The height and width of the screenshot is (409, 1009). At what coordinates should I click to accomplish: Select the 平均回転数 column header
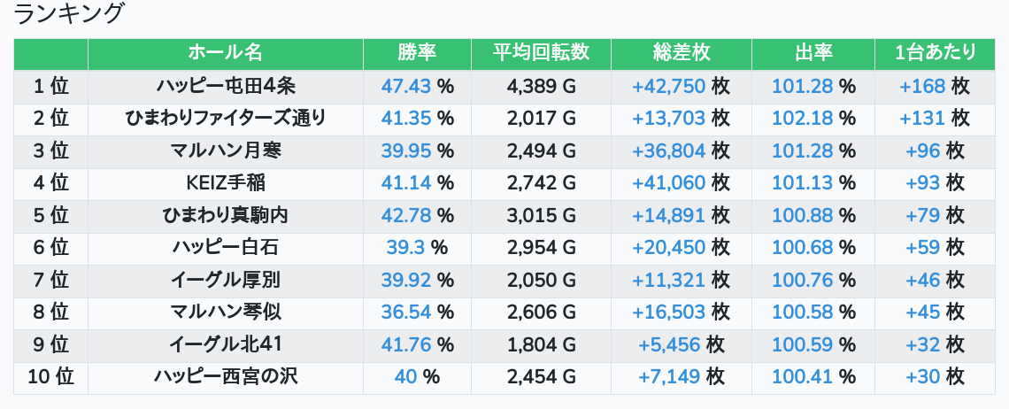541,53
